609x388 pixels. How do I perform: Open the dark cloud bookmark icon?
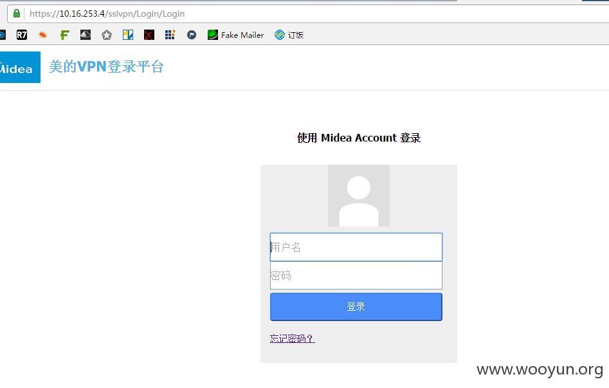(86, 35)
